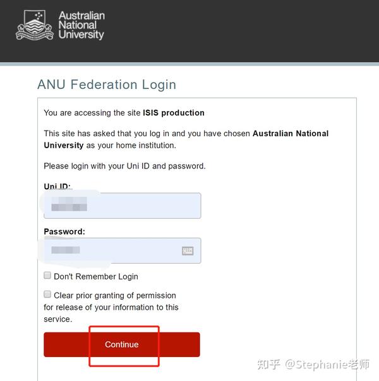Click the ANU Federation Login heading

point(107,85)
